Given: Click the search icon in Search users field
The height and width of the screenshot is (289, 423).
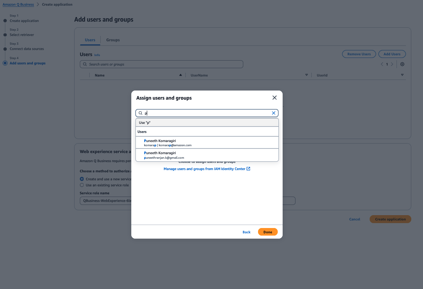Looking at the screenshot, I should click(85, 64).
